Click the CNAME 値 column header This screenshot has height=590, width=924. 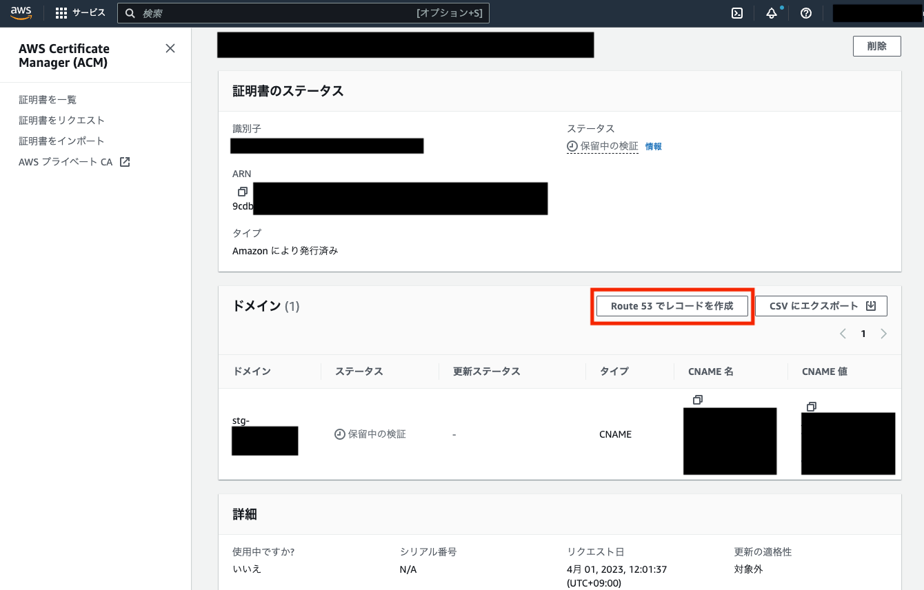tap(825, 372)
